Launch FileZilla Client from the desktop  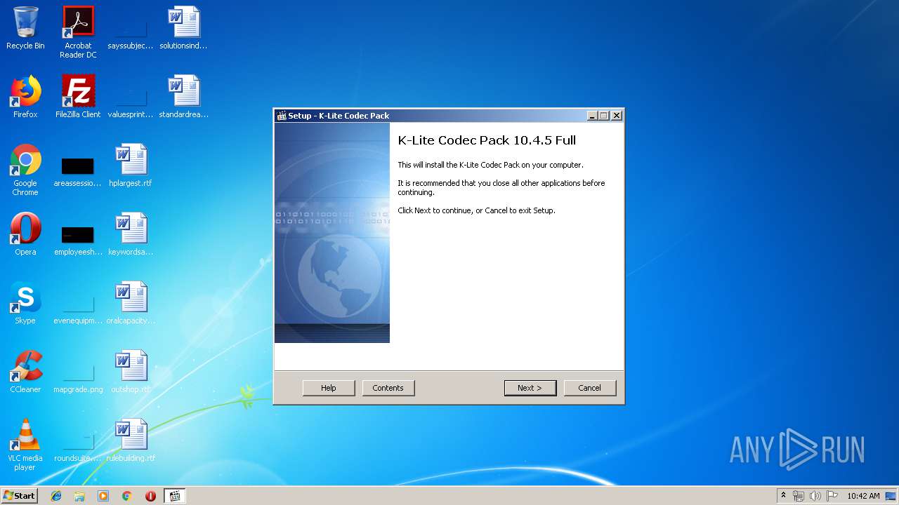(x=78, y=97)
